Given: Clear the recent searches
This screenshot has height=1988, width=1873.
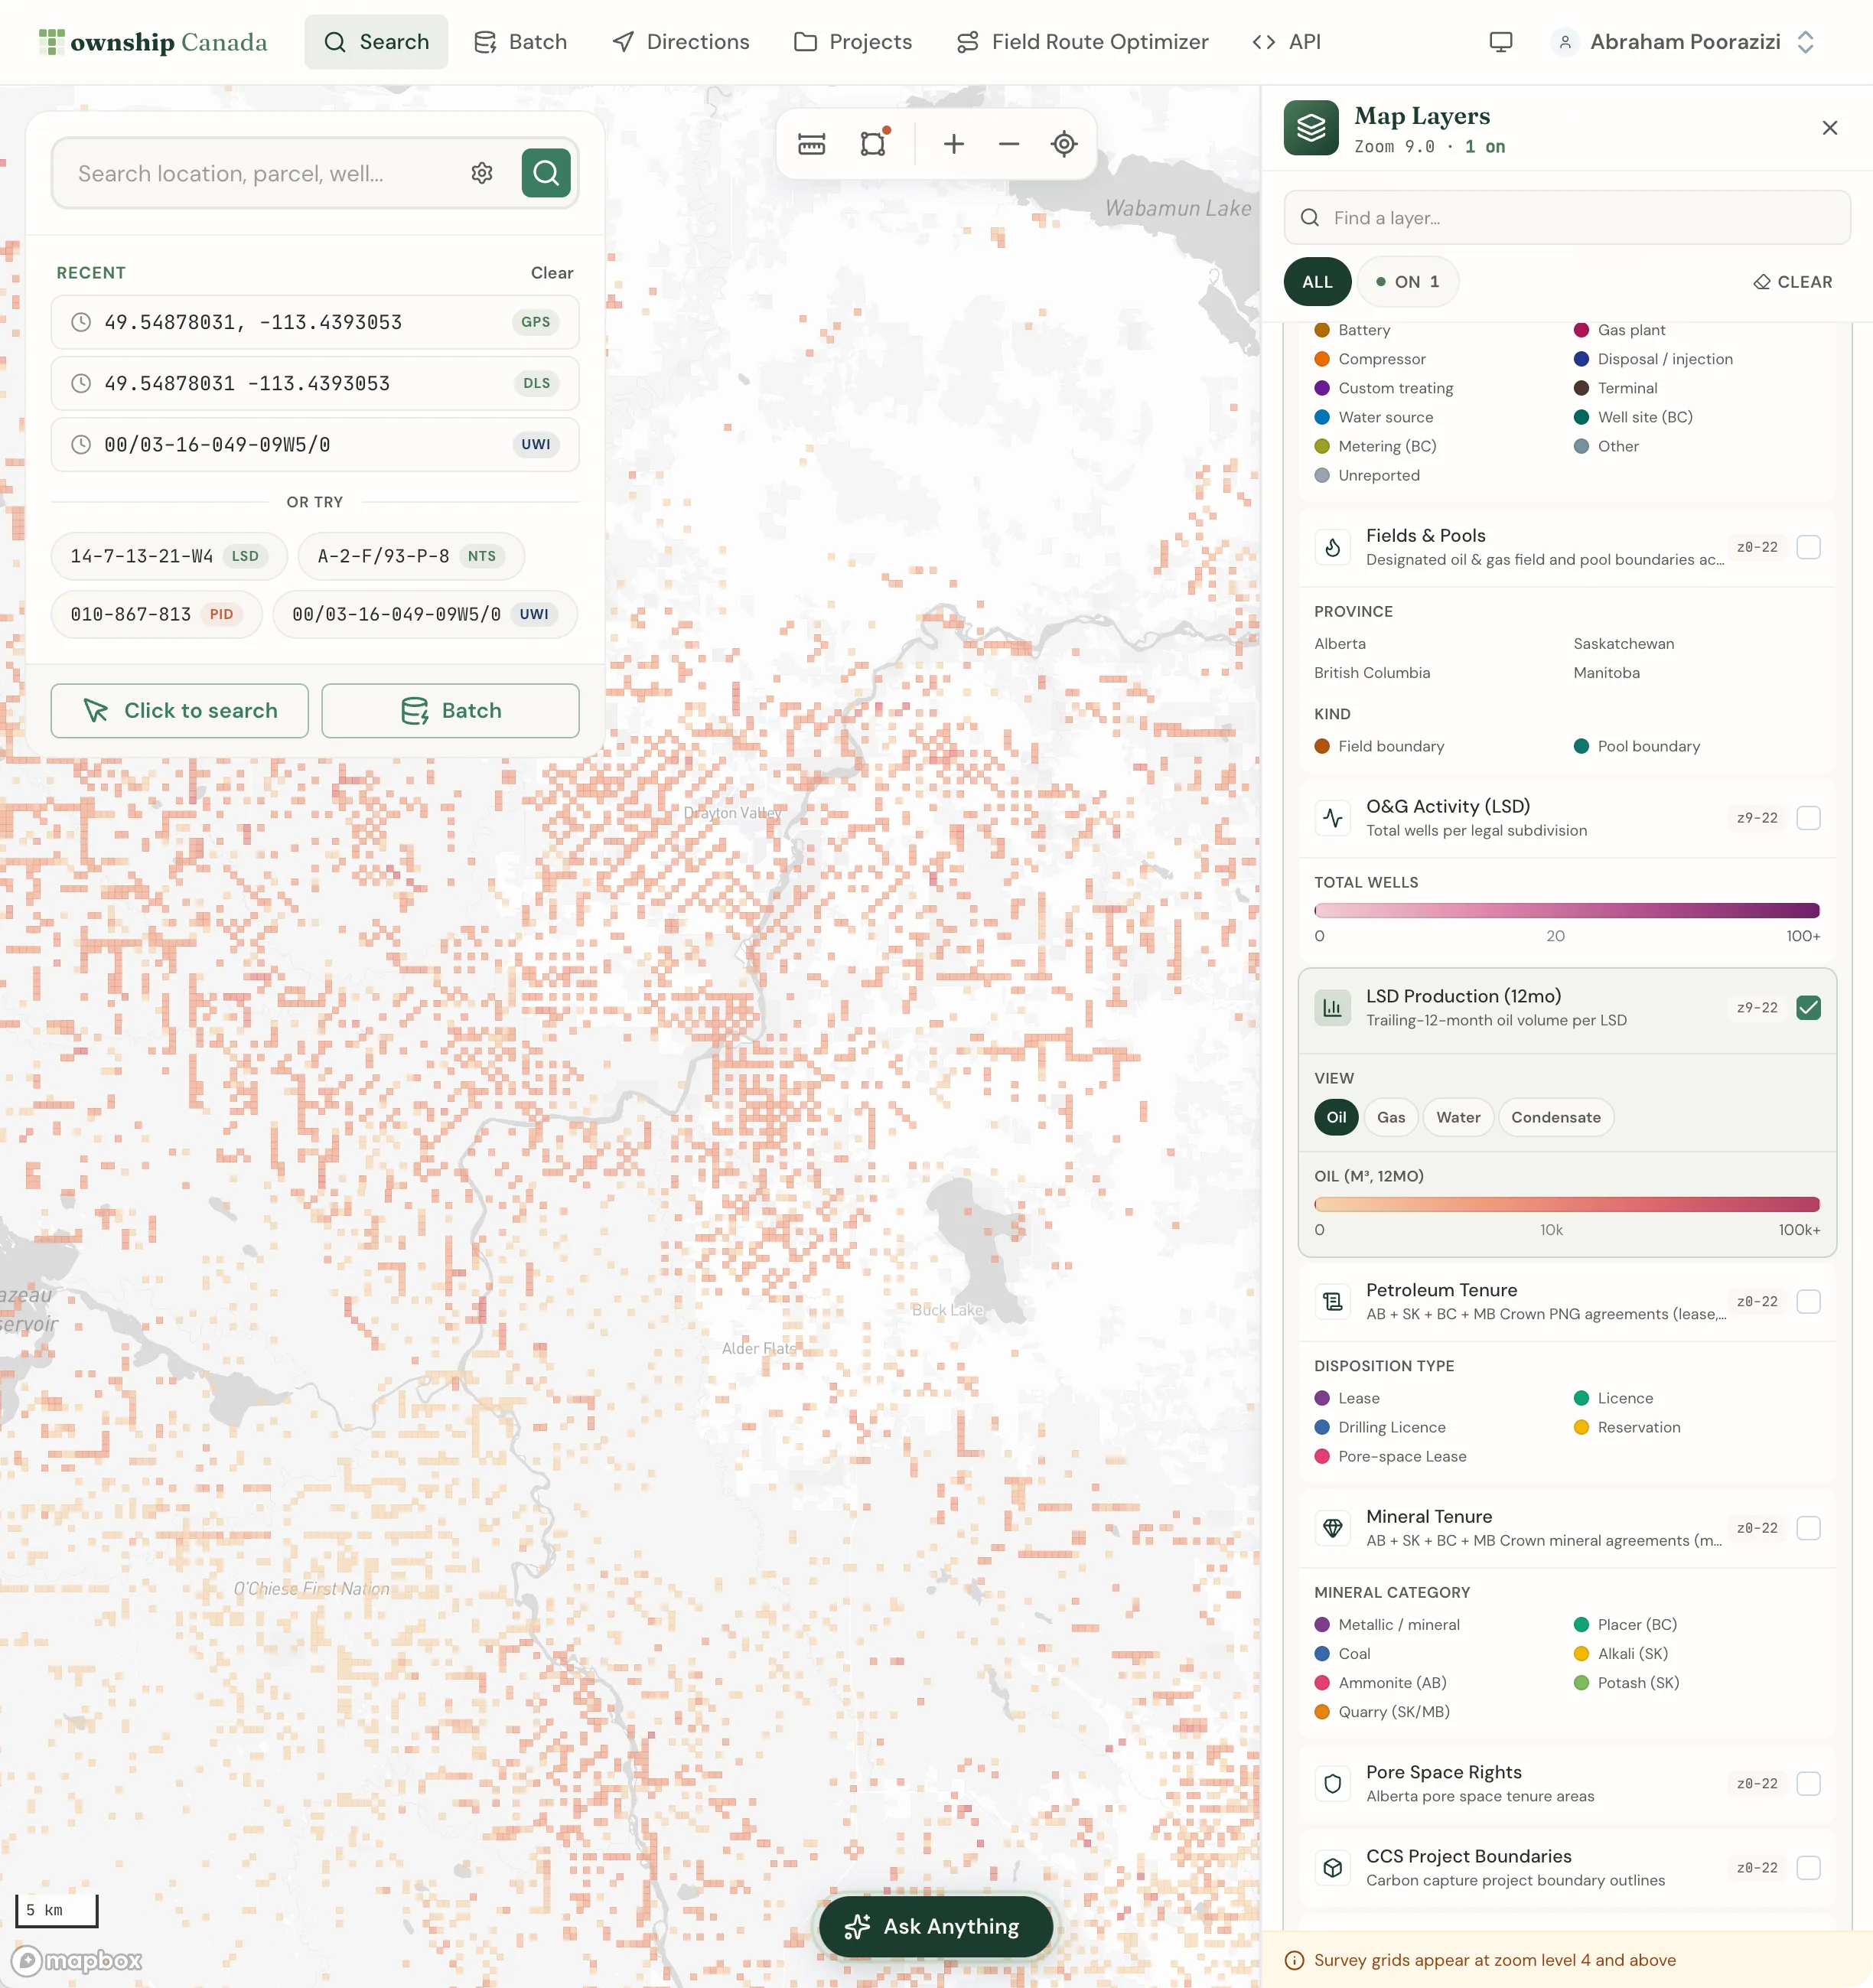Looking at the screenshot, I should coord(552,273).
